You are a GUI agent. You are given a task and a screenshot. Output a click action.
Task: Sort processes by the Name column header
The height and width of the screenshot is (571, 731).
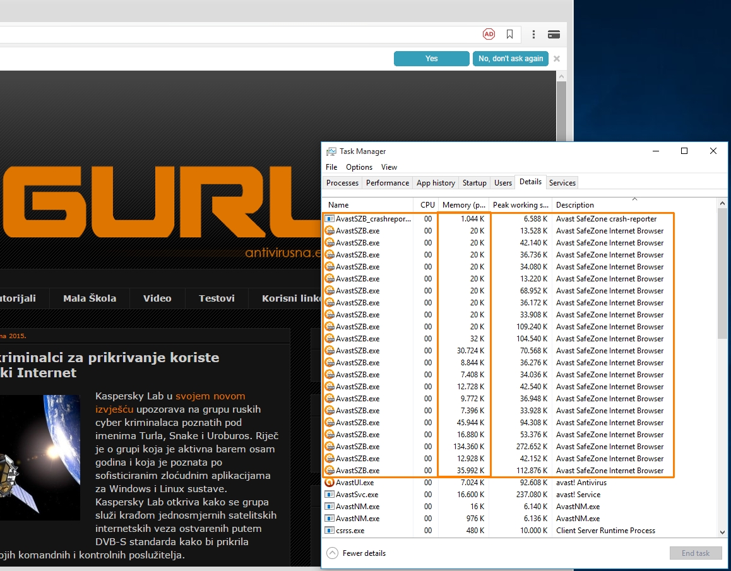point(338,205)
